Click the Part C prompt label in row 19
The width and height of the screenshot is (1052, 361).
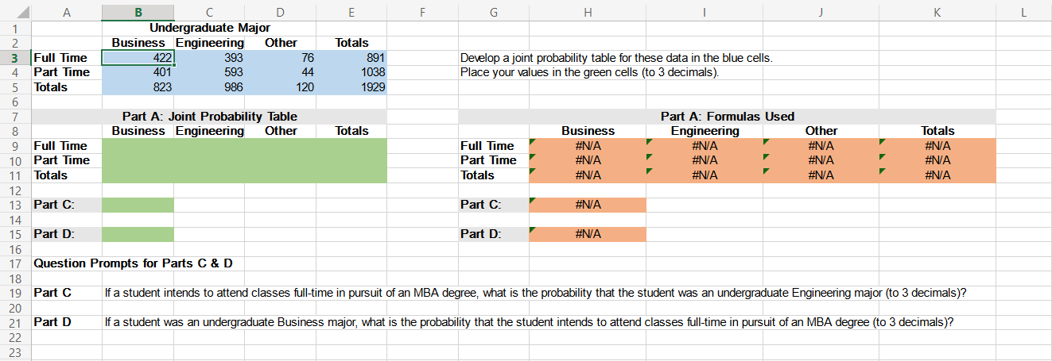click(52, 293)
